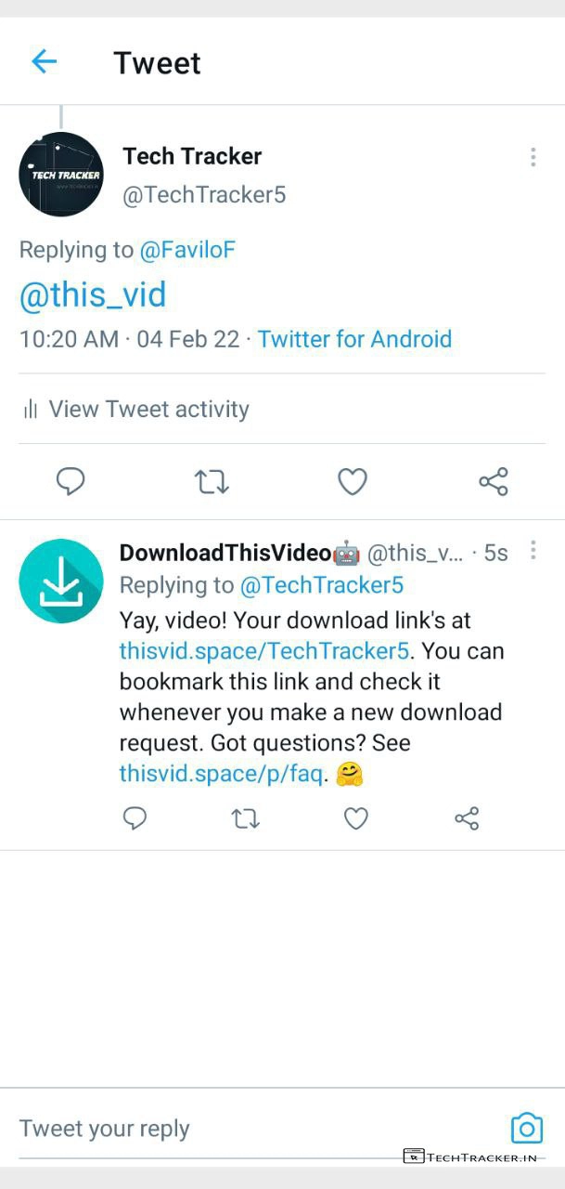Open Tech Tracker tweet overflow menu
This screenshot has width=565, height=1189.
[533, 157]
